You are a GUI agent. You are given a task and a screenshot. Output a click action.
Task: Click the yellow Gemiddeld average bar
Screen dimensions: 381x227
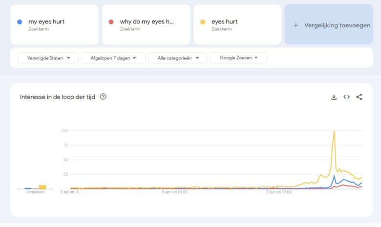[42, 186]
